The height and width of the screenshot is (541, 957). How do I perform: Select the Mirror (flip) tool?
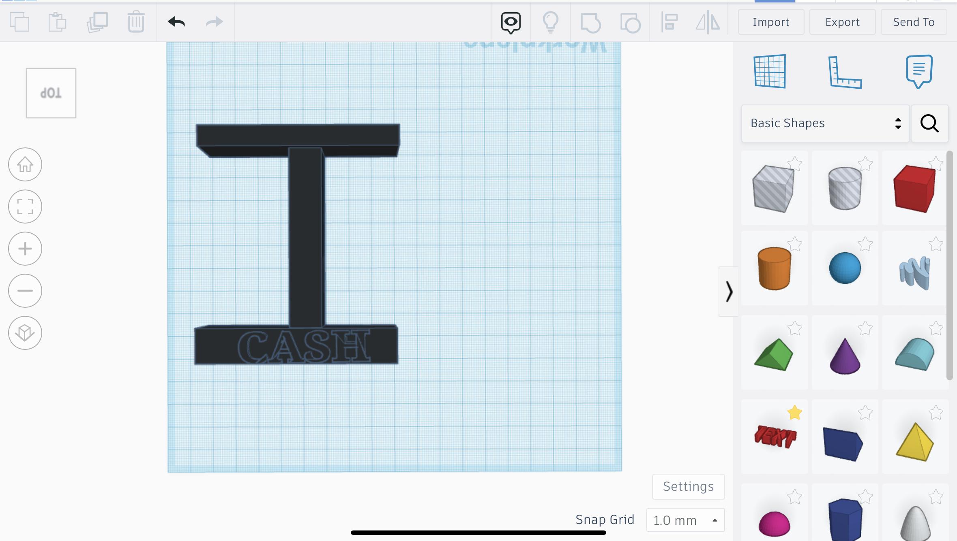[x=708, y=22]
